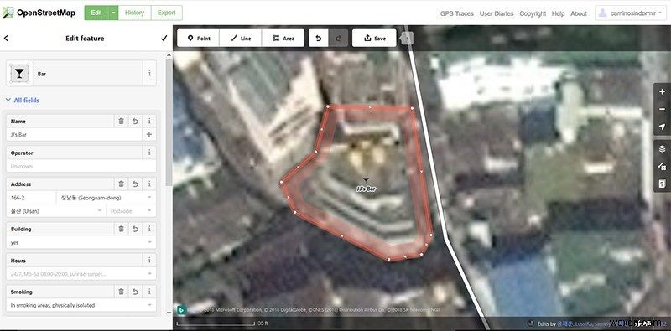Viewport: 671px width, 331px height.
Task: Open GPS Traces link
Action: [456, 13]
